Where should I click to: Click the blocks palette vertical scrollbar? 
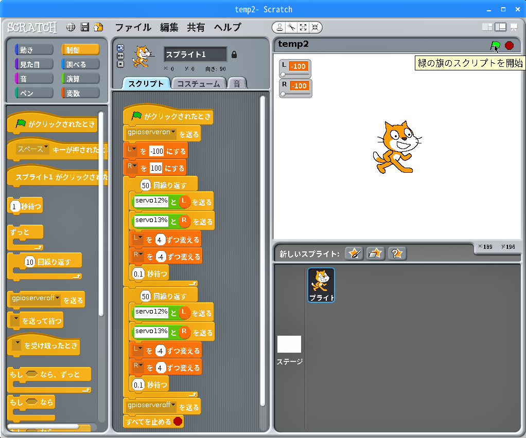101,213
